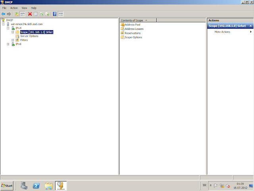This screenshot has height=191, width=254.
Task: Expand the IPv6 tree node
Action: (x=8, y=44)
